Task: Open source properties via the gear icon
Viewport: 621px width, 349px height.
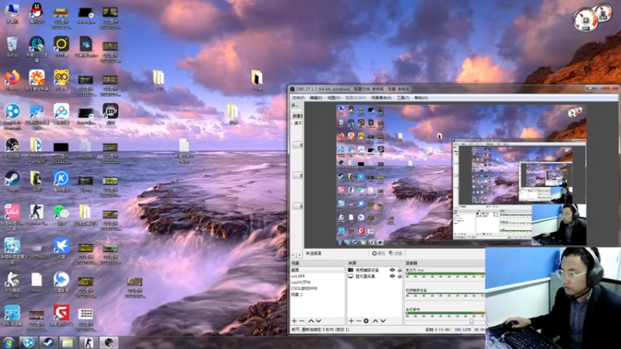Action: tap(366, 321)
